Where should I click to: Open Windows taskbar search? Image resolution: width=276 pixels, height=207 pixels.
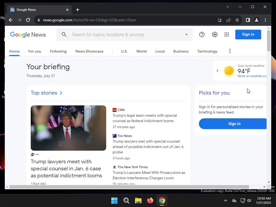click(x=126, y=201)
